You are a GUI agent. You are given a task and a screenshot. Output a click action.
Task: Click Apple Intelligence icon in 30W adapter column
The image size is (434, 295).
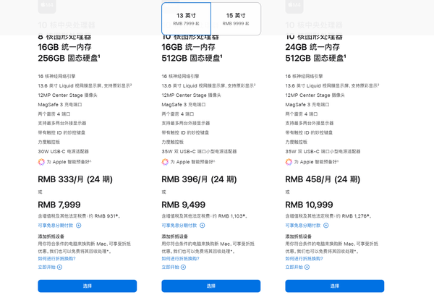pyautogui.click(x=41, y=162)
